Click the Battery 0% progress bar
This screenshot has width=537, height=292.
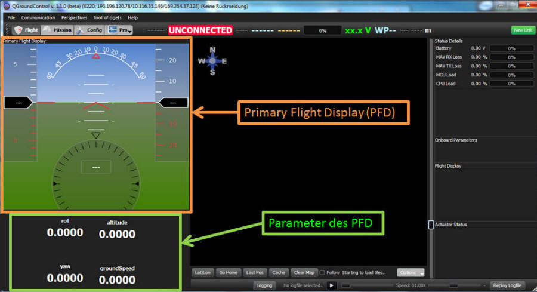(512, 48)
